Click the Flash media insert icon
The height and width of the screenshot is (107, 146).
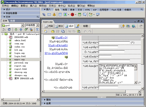[72, 14]
